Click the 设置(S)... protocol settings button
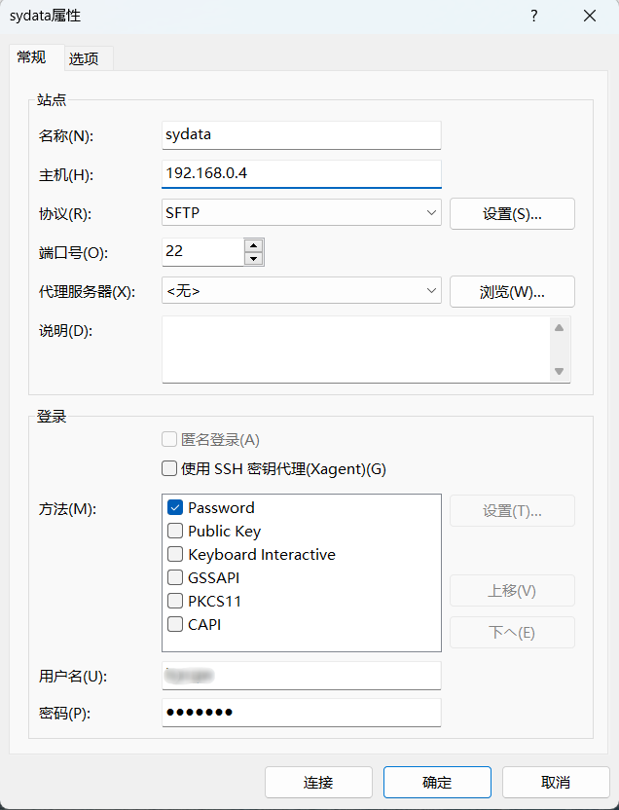This screenshot has height=810, width=619. pos(512,213)
